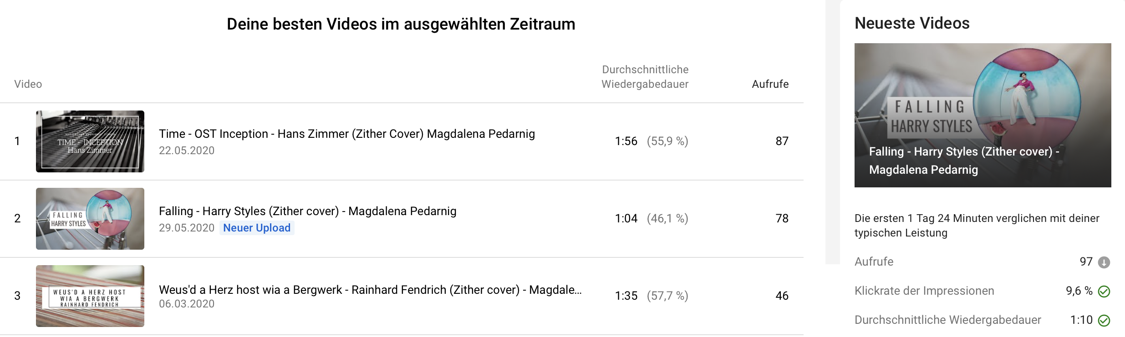Open the Falling Harry Styles thumbnail in row 2
The width and height of the screenshot is (1125, 337).
click(x=90, y=219)
